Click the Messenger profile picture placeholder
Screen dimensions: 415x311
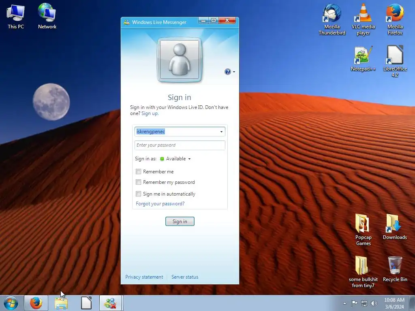coord(180,60)
